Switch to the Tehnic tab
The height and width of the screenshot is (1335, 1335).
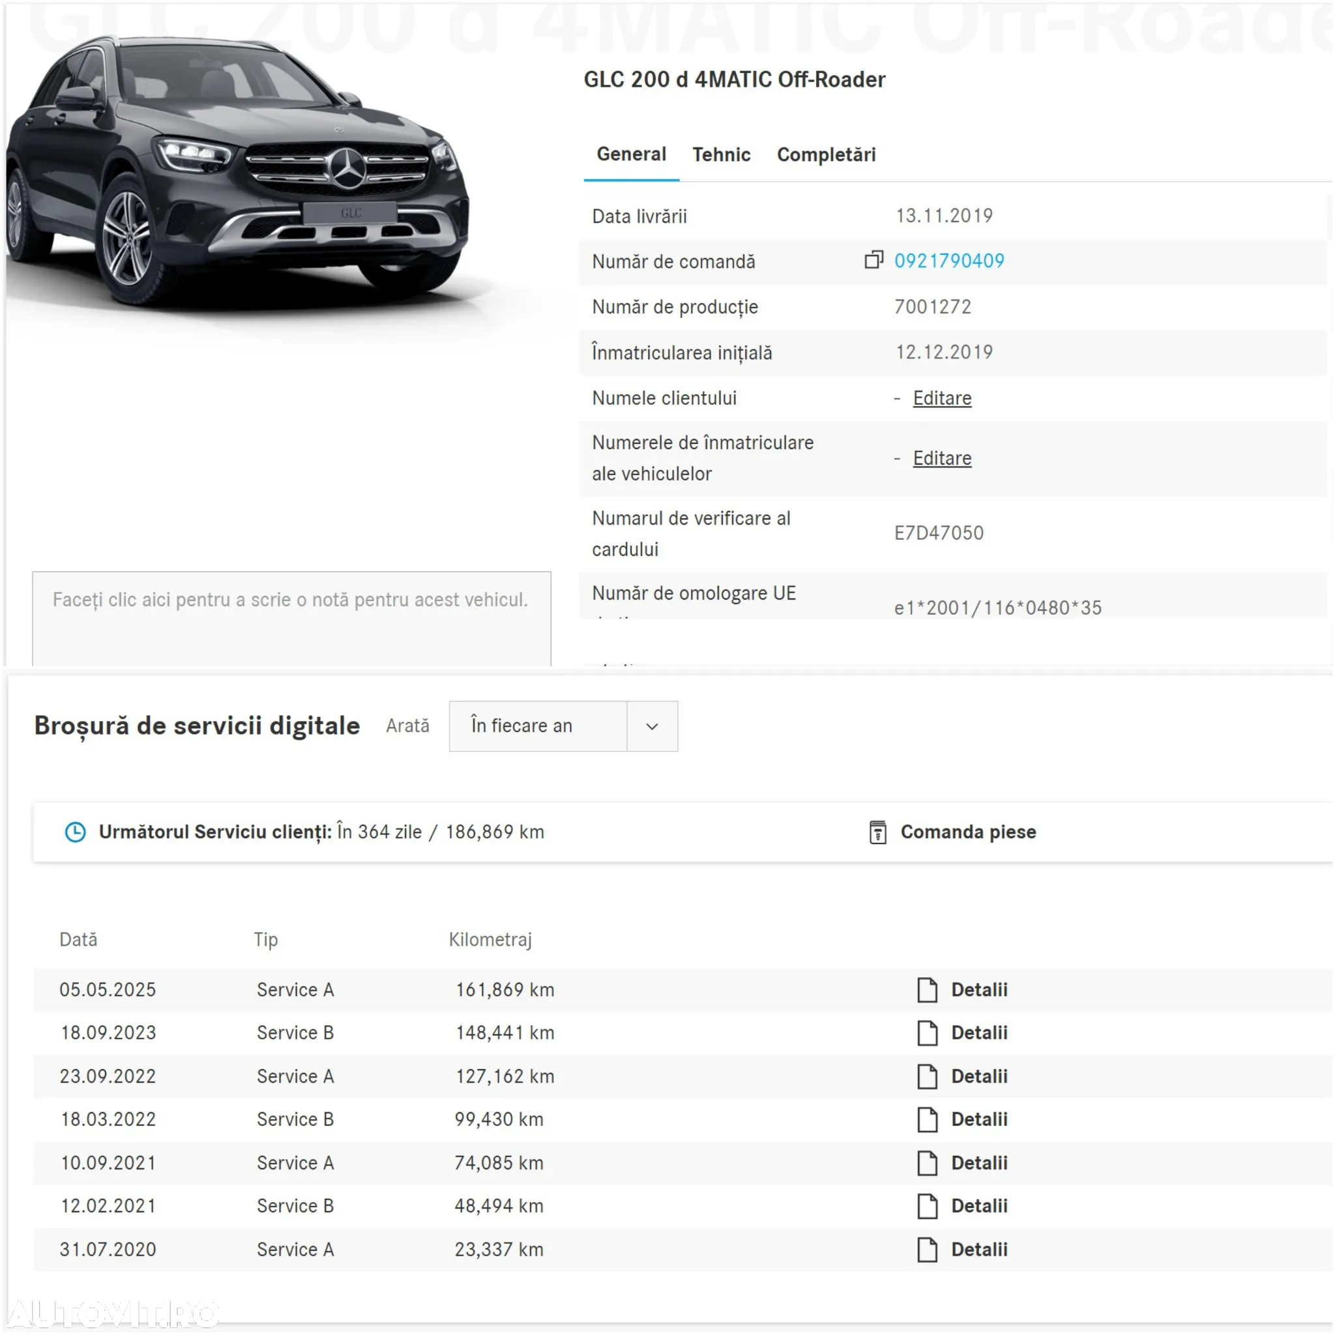tap(722, 154)
